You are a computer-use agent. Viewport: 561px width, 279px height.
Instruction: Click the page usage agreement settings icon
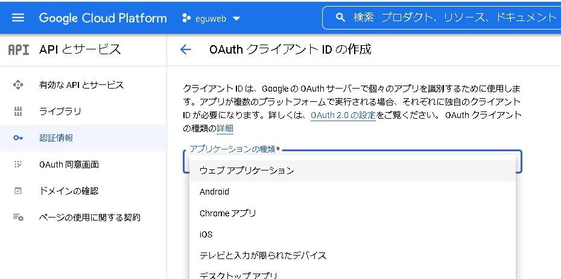(x=18, y=217)
